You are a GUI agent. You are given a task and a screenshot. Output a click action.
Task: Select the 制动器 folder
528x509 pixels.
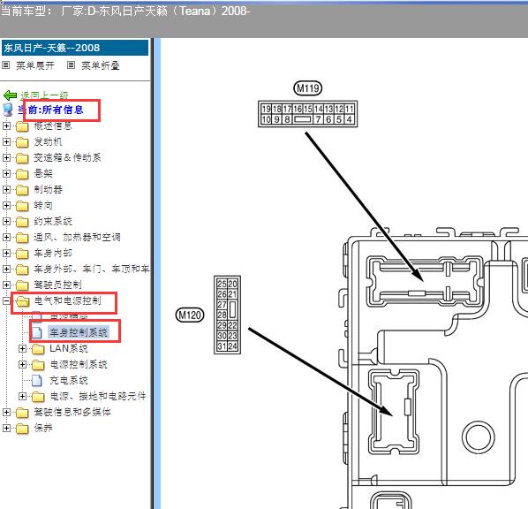click(48, 189)
